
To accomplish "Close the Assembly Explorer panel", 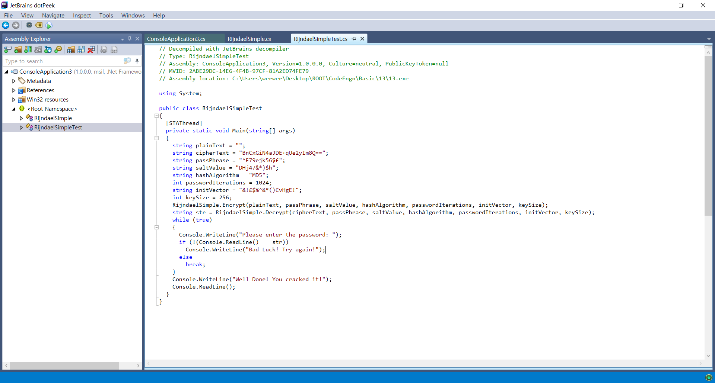I will (137, 39).
